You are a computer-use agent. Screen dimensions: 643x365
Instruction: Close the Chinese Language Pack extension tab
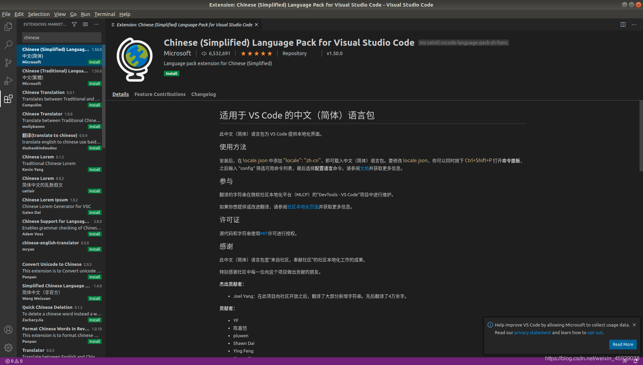click(256, 25)
